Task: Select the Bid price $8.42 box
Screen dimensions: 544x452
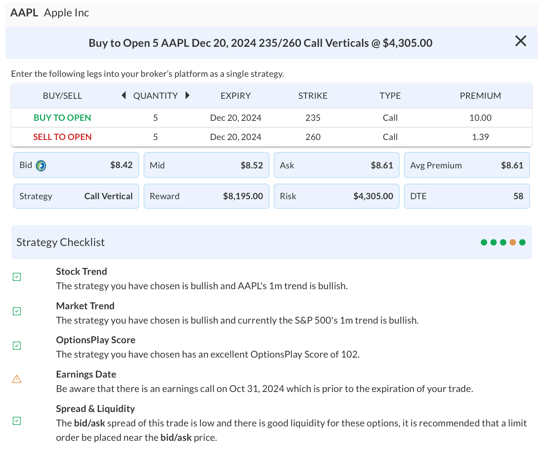Action: (76, 165)
